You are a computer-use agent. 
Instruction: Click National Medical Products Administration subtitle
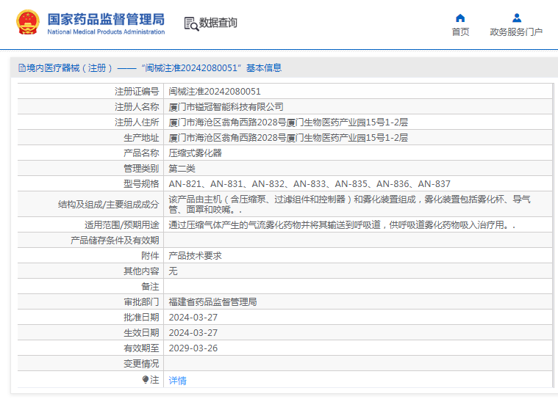(106, 32)
